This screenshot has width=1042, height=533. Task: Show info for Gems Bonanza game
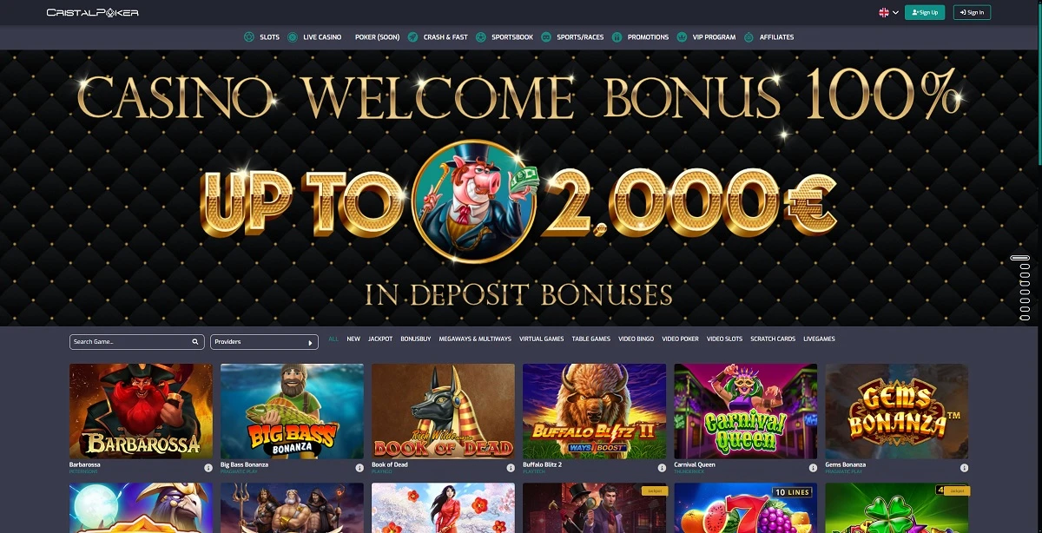pyautogui.click(x=964, y=467)
